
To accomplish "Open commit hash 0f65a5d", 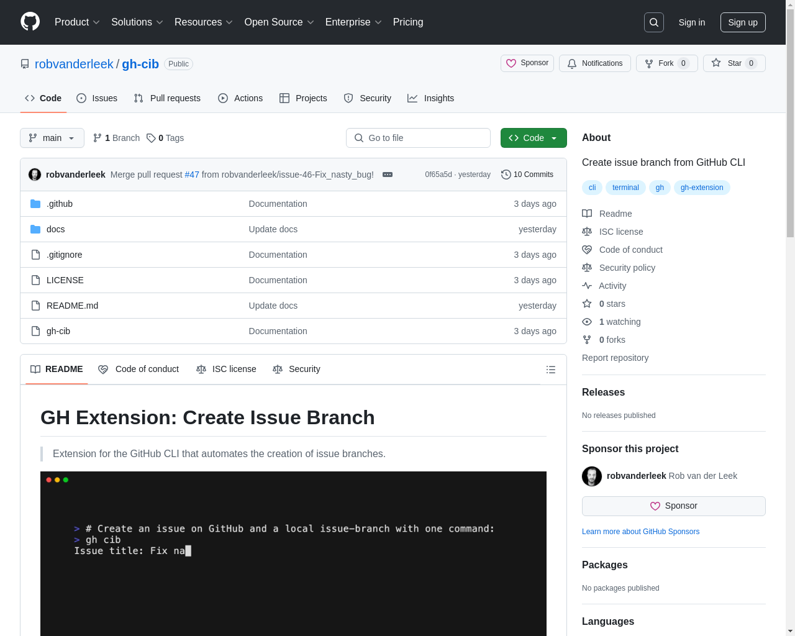I will (x=438, y=175).
